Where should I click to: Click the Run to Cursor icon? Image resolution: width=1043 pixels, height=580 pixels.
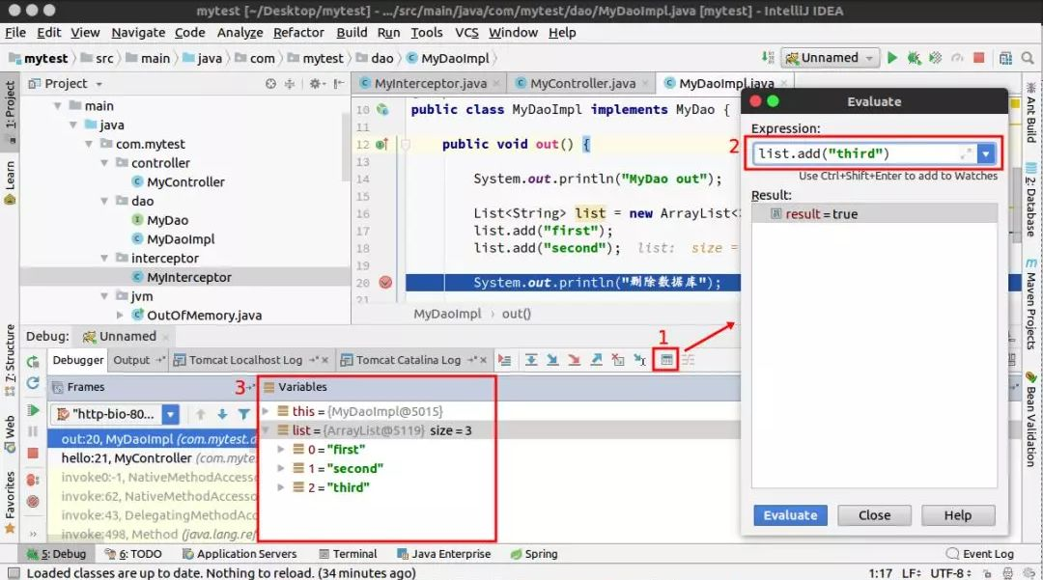pyautogui.click(x=640, y=360)
